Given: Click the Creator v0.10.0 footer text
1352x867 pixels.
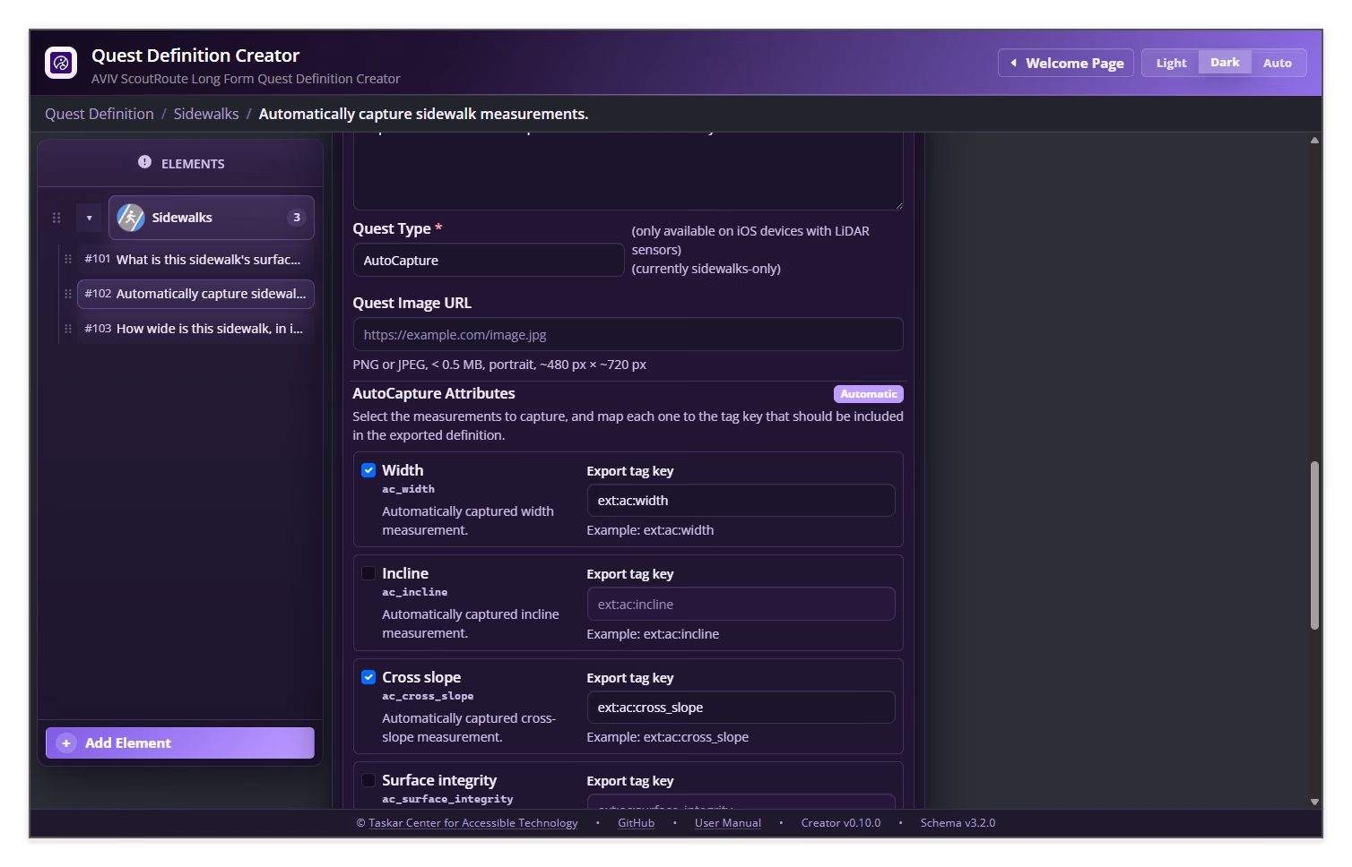Looking at the screenshot, I should (841, 823).
